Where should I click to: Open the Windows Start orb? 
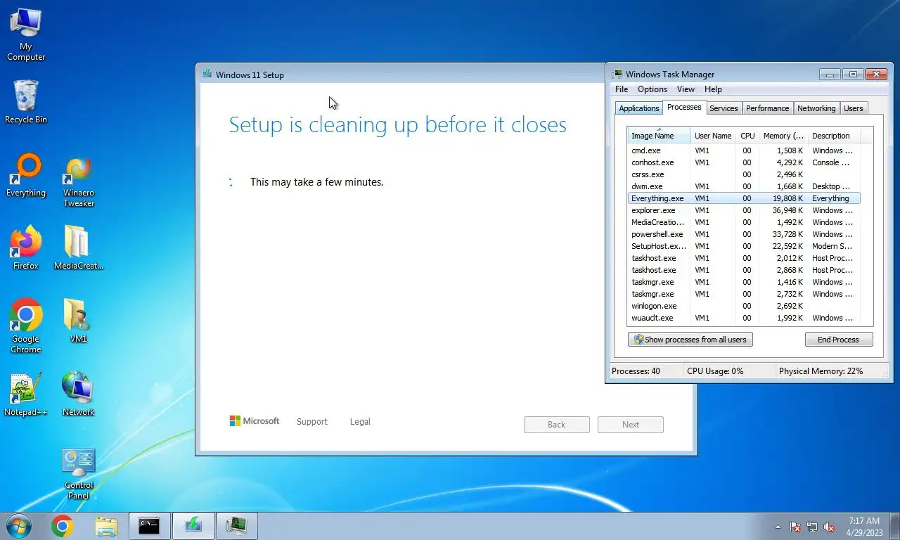(x=18, y=526)
